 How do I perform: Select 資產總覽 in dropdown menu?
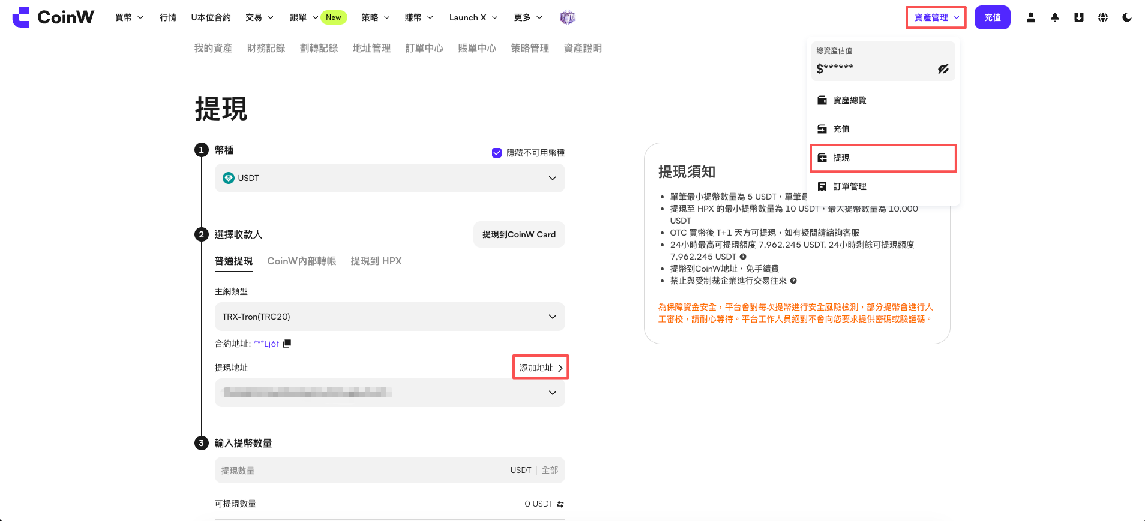tap(883, 100)
